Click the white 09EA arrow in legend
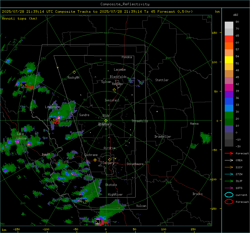250x233 pixels. [x=229, y=160]
